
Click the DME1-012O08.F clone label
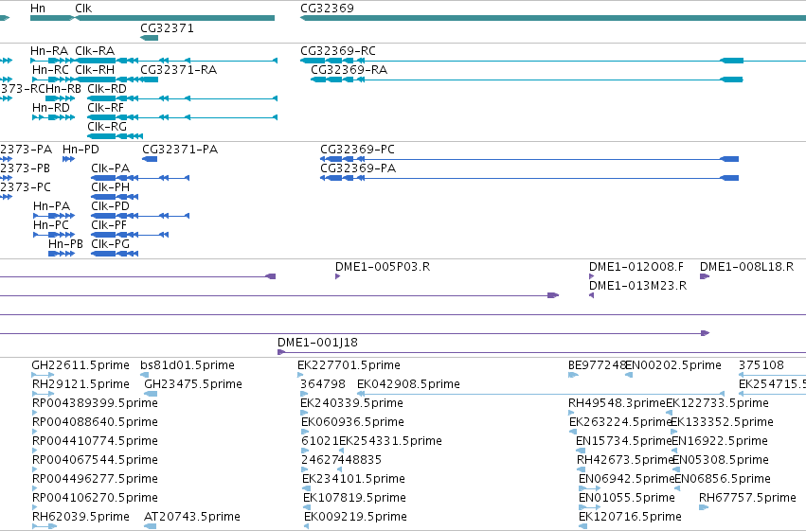tap(636, 267)
